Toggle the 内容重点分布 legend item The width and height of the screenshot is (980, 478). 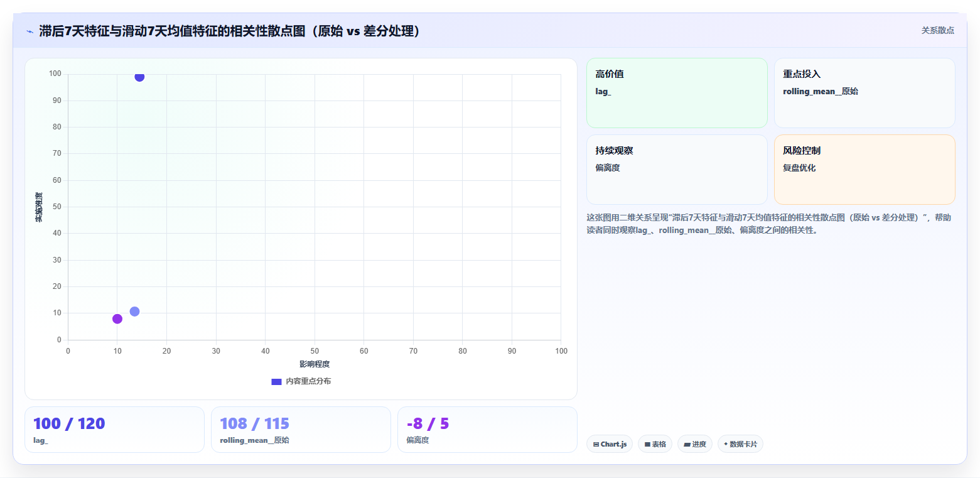tap(301, 381)
